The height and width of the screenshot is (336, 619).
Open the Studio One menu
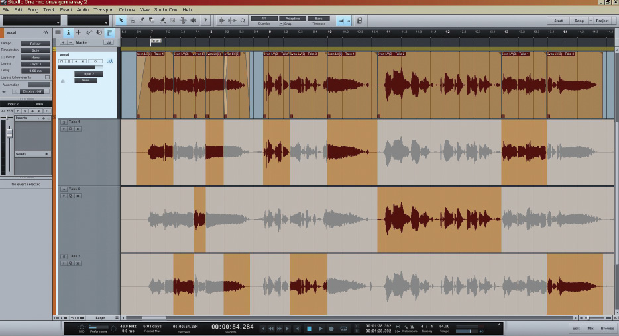pyautogui.click(x=166, y=9)
